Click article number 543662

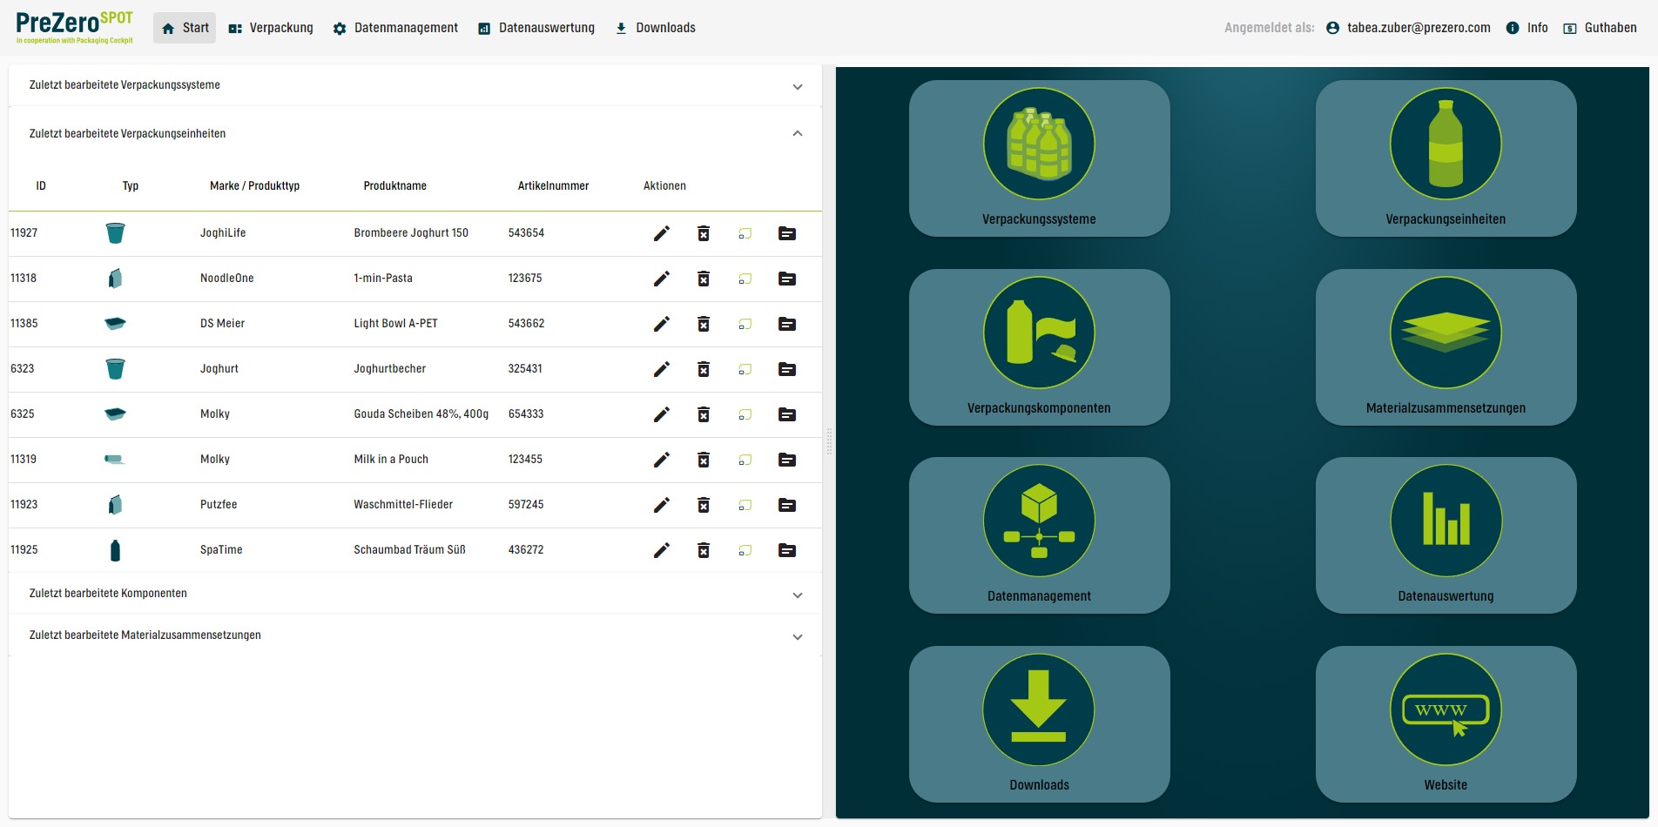526,324
